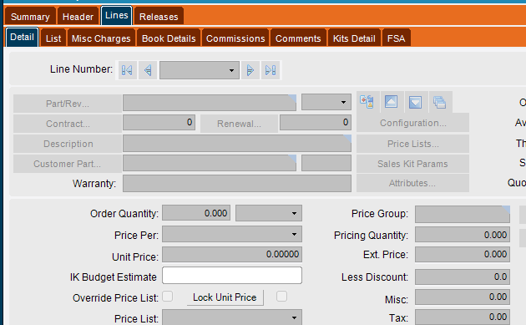This screenshot has height=325, width=526.
Task: Click the Attributes... button
Action: tap(412, 183)
